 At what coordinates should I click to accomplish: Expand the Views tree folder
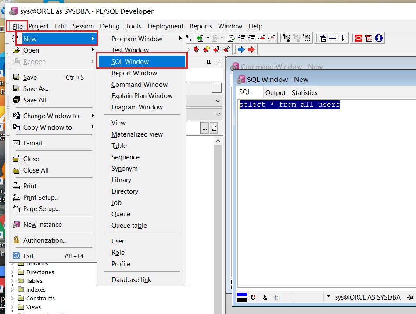12,307
